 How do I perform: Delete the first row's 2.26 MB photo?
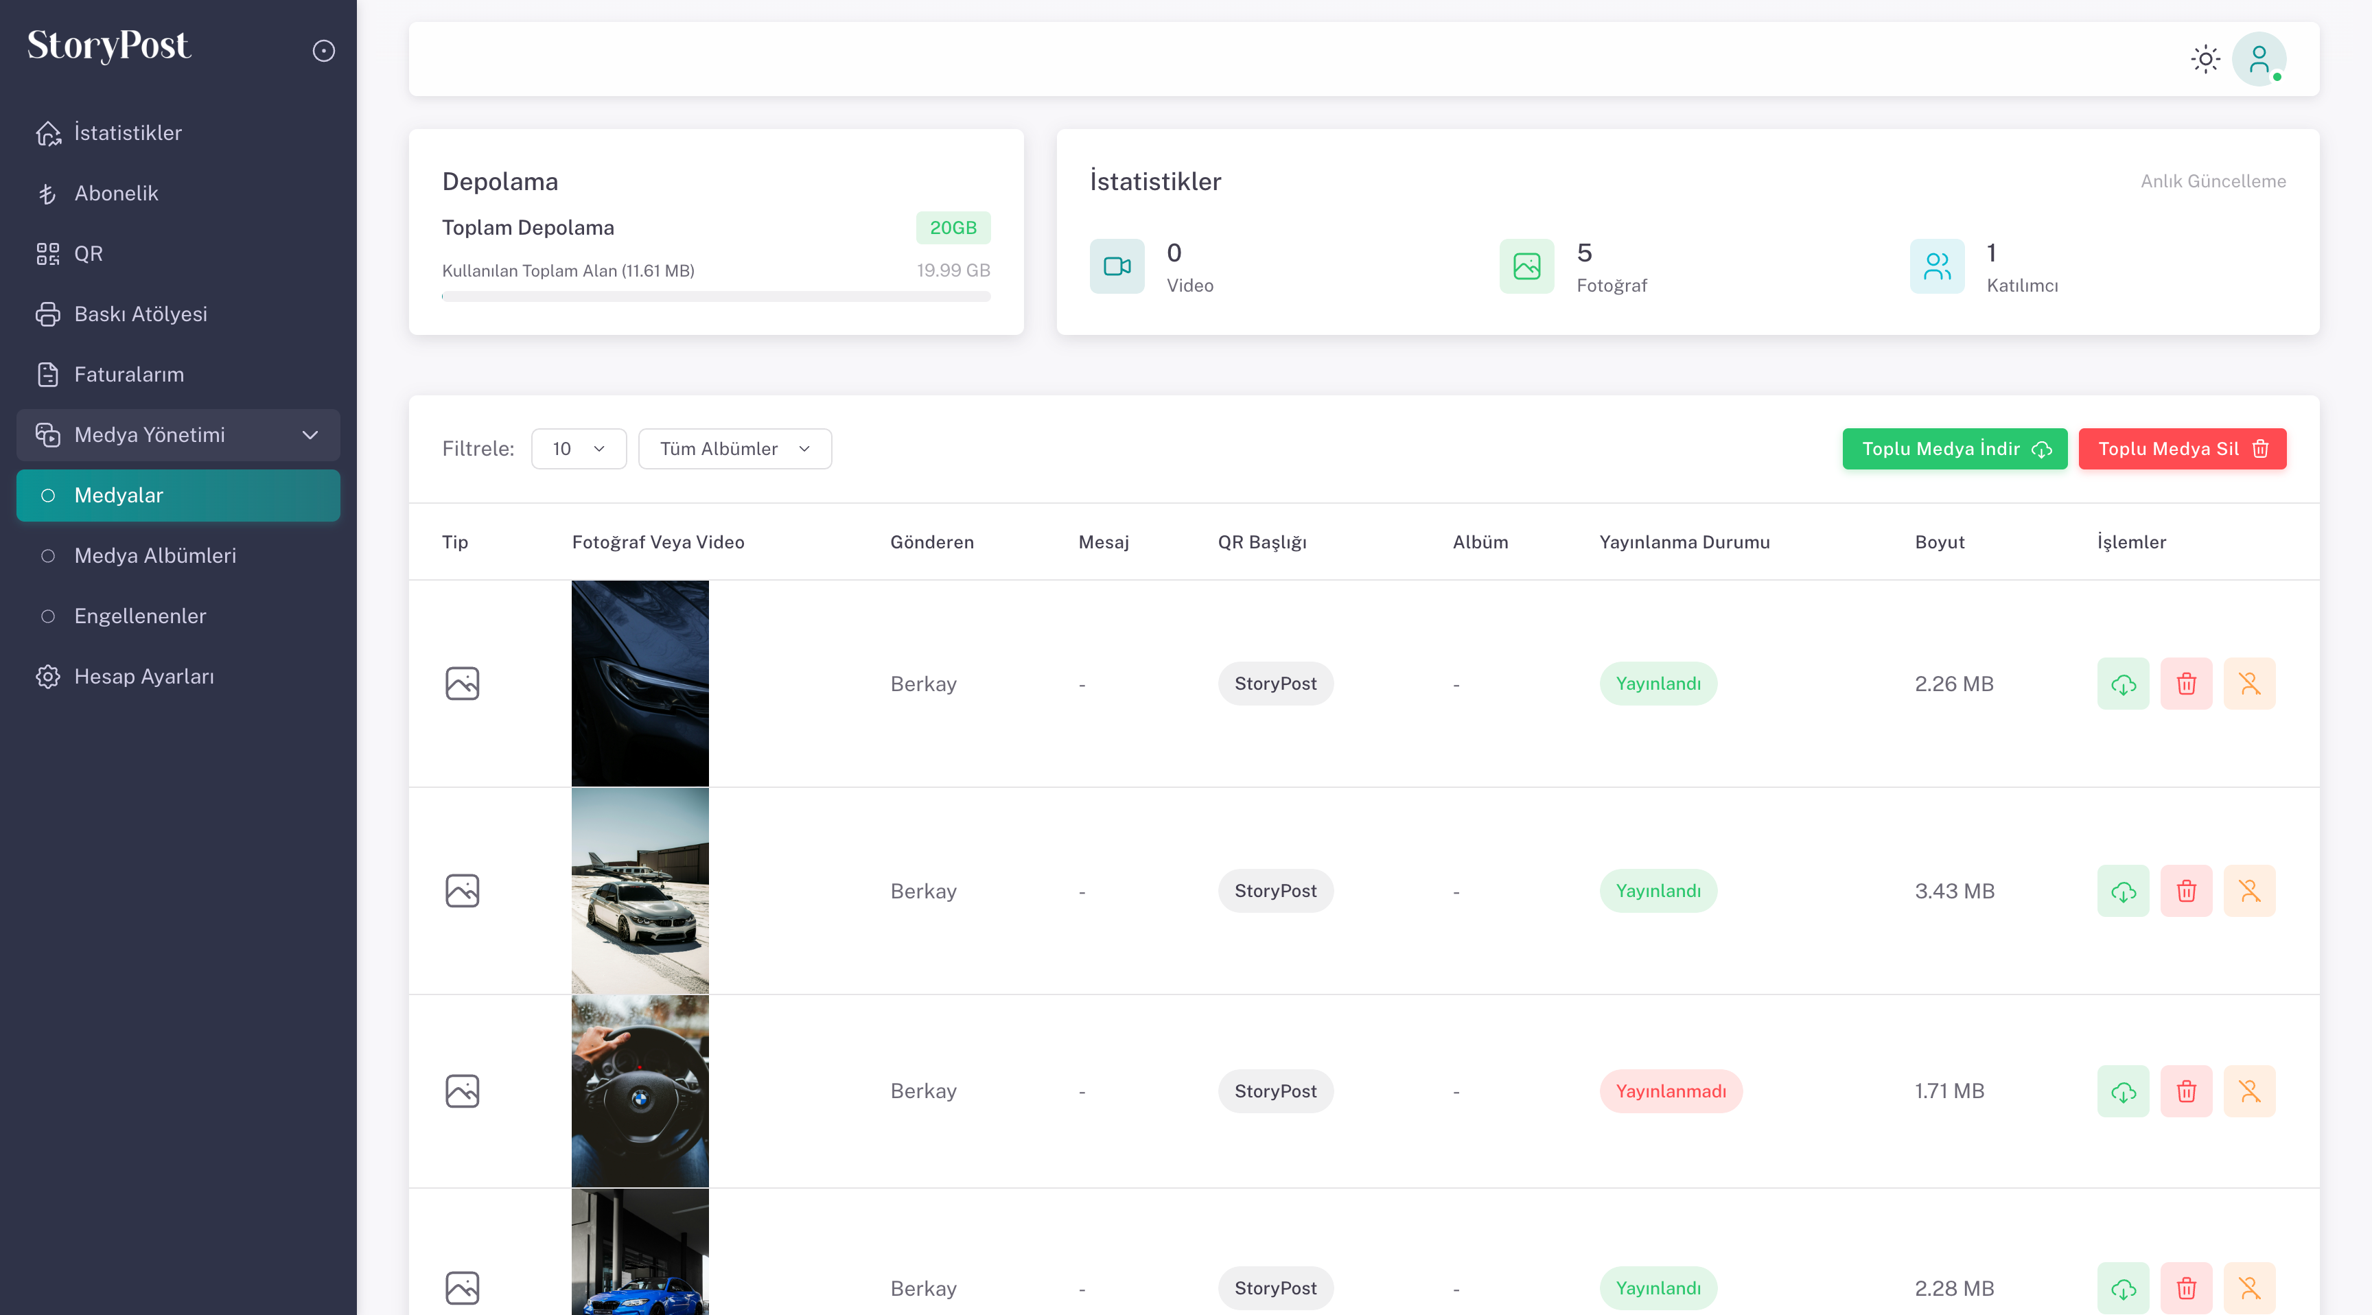[2185, 684]
